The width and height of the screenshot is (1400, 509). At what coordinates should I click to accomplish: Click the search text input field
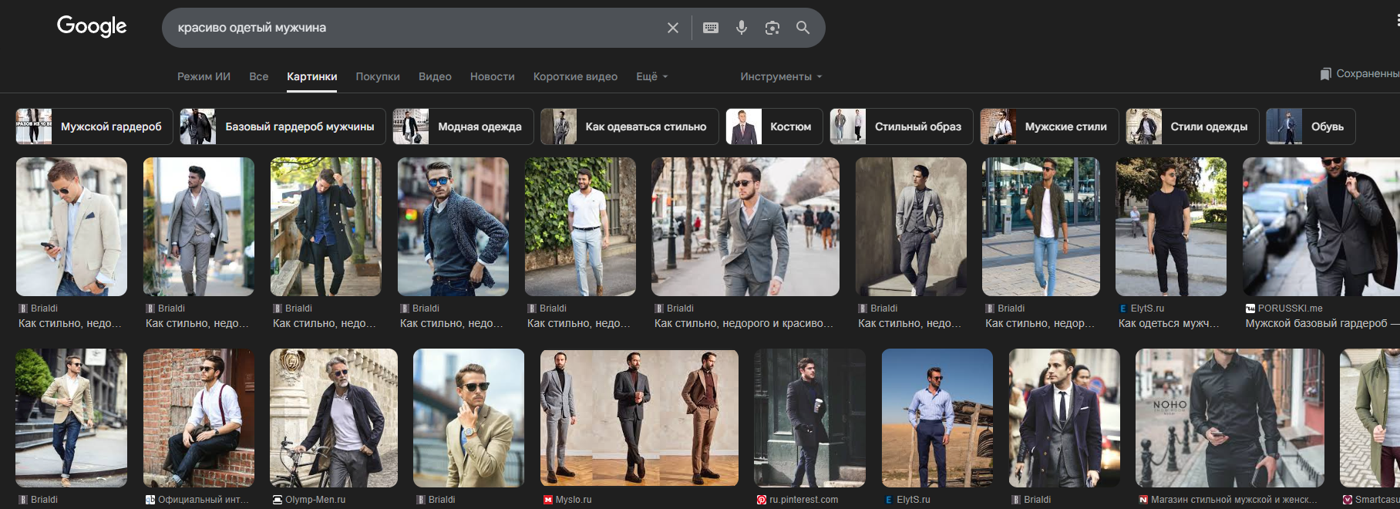tap(416, 28)
